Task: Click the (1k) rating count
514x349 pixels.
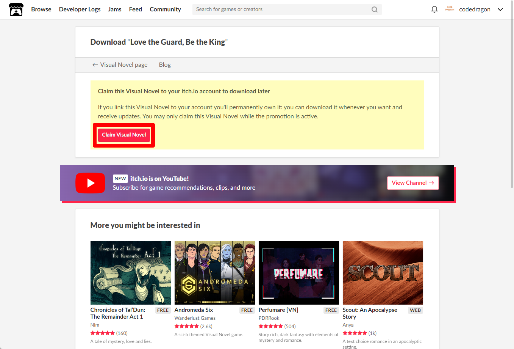Action: [373, 333]
